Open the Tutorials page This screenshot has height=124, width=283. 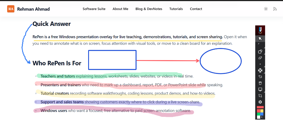tap(176, 9)
